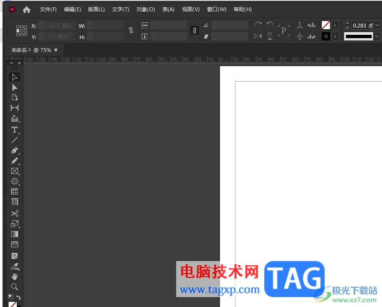
Task: Select the Type tool
Action: 15,130
